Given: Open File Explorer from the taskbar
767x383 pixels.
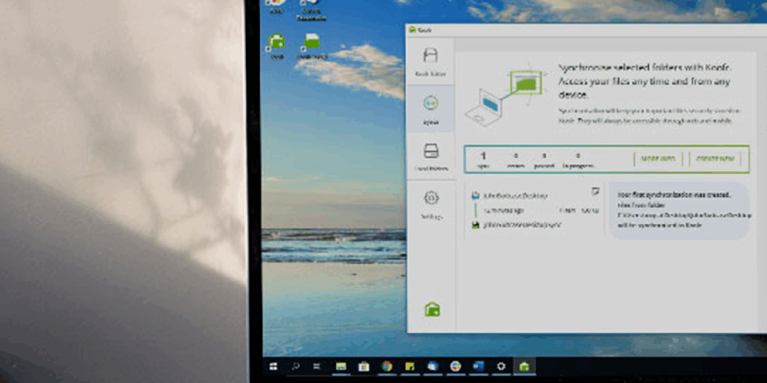Looking at the screenshot, I should (x=341, y=367).
